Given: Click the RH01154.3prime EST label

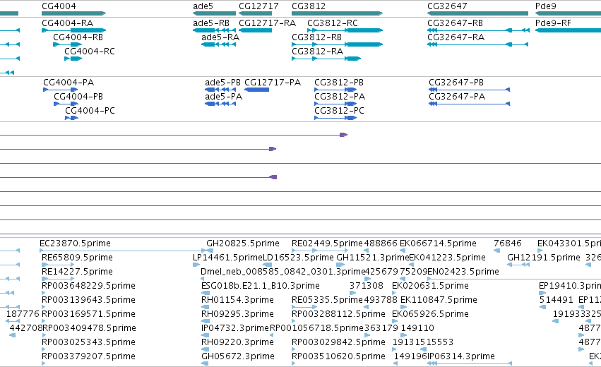Looking at the screenshot, I should point(237,300).
